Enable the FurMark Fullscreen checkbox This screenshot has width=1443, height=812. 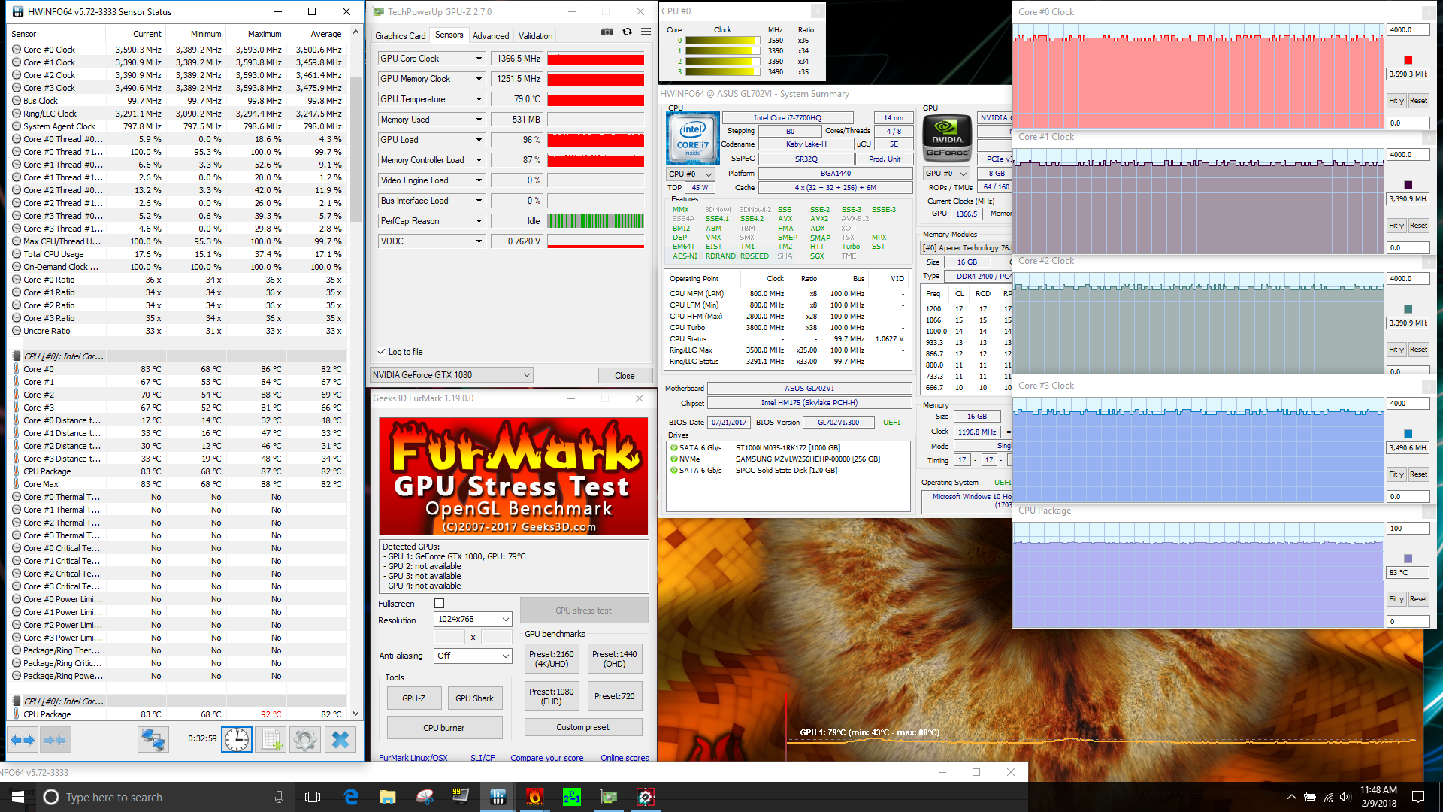[x=440, y=604]
